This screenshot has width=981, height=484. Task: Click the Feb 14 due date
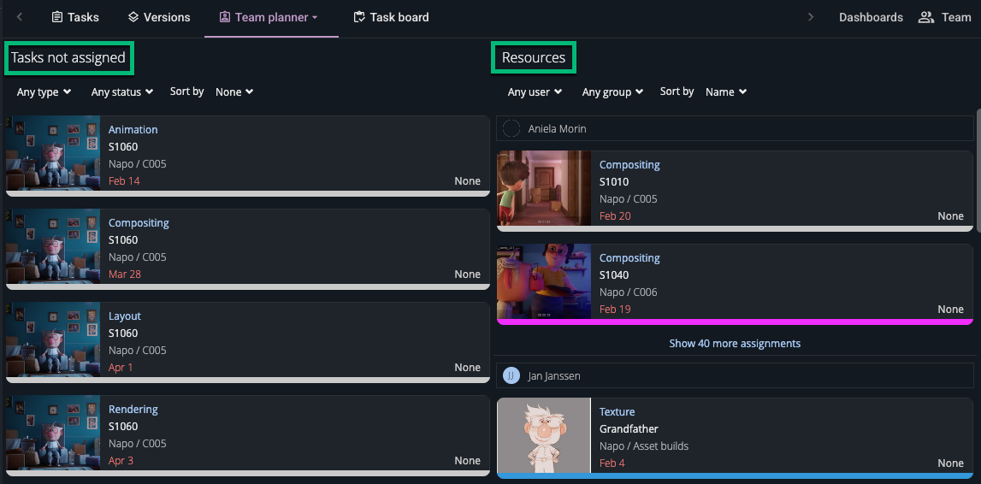pyautogui.click(x=124, y=180)
